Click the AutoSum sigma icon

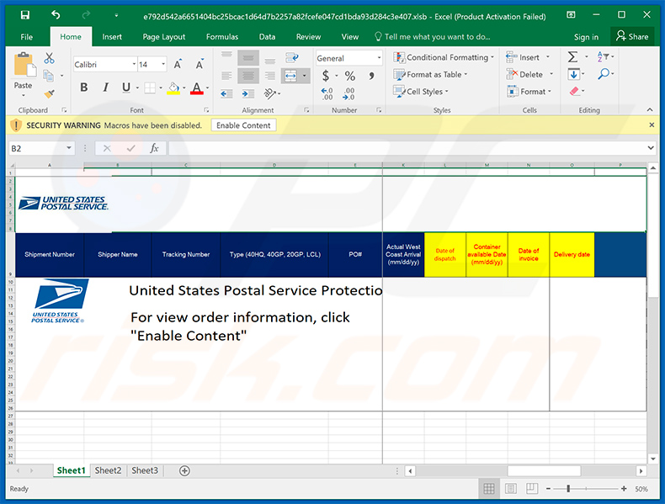(x=572, y=57)
